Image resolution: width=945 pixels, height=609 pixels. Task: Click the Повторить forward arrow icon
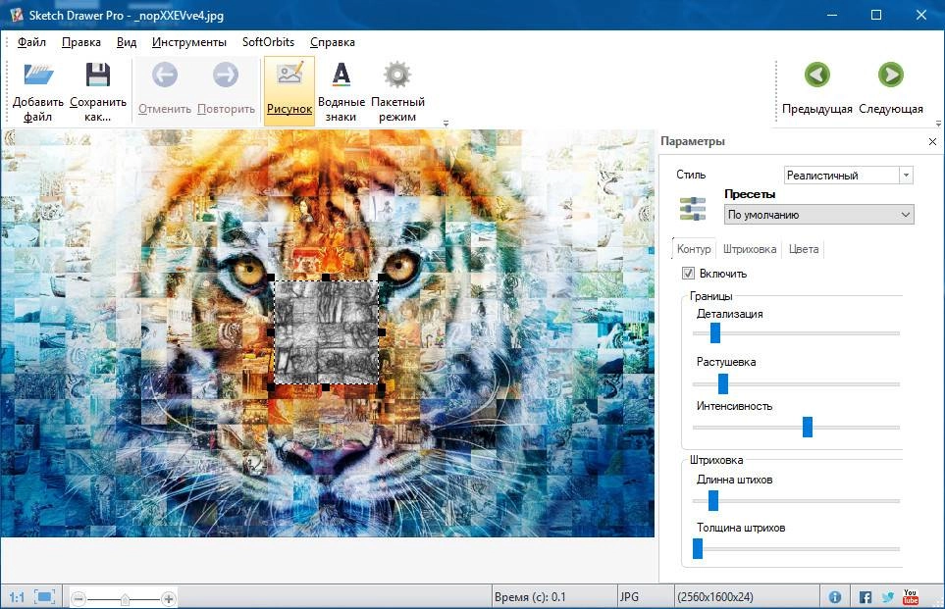point(226,76)
